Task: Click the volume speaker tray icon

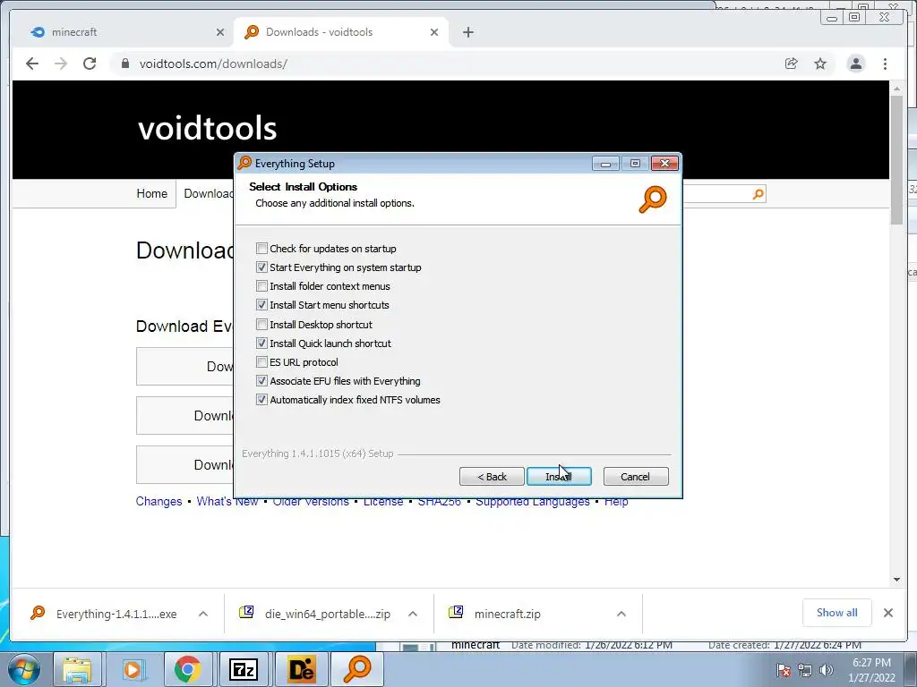Action: pyautogui.click(x=827, y=670)
